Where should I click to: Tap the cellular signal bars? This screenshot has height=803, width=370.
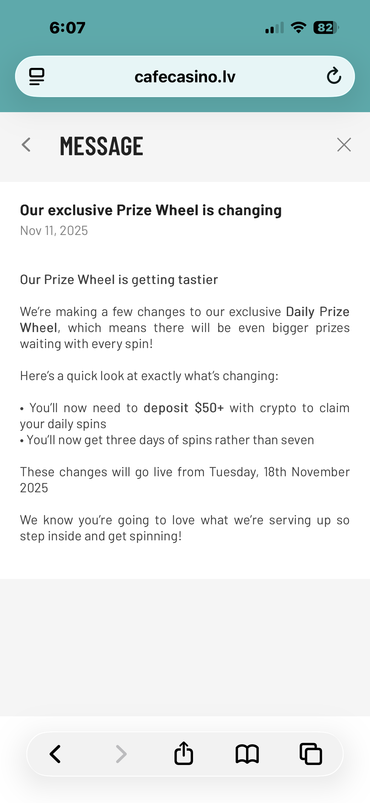click(274, 28)
